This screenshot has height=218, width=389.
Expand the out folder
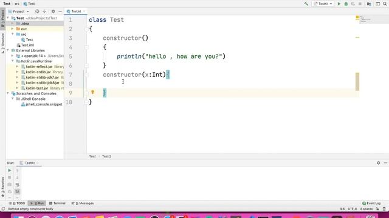[x=12, y=29]
